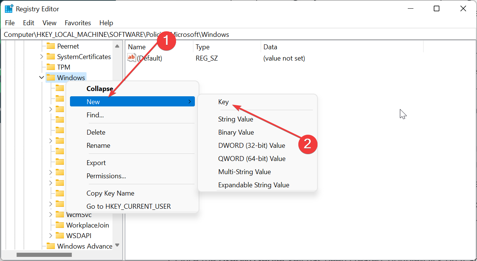Click the (value not set) data cell
The width and height of the screenshot is (477, 261).
[x=284, y=58]
